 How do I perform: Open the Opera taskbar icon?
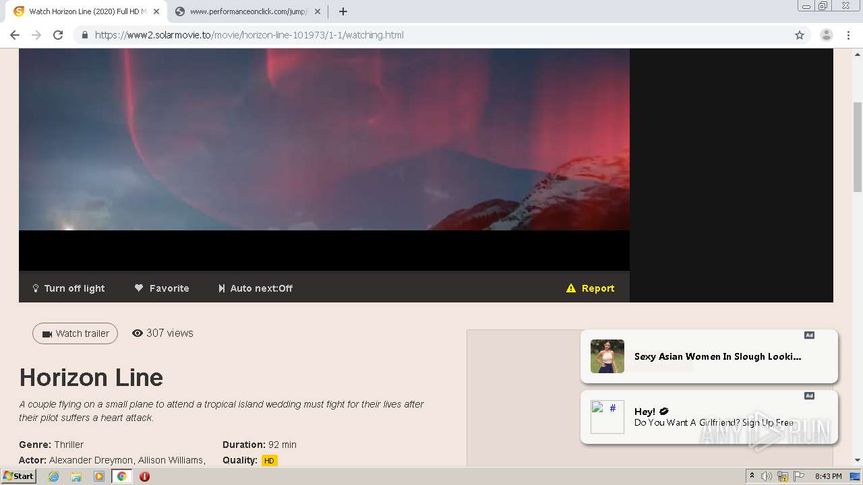[x=144, y=476]
